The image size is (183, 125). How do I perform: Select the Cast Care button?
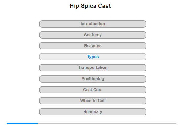click(x=93, y=90)
